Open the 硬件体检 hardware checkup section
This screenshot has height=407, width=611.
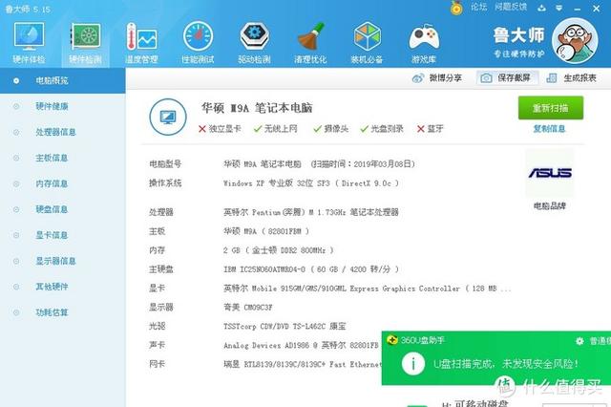29,43
